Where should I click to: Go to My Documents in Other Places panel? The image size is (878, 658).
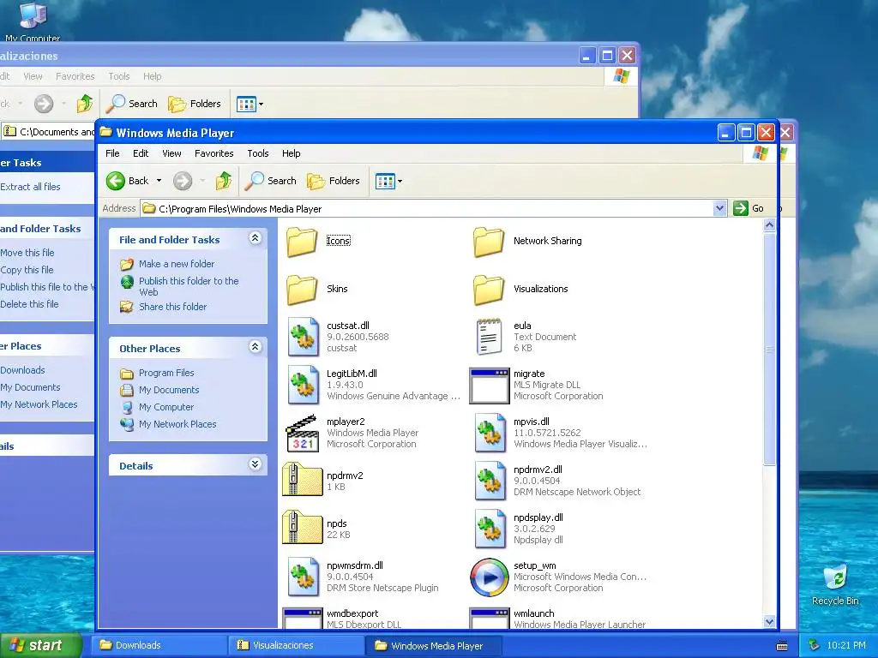pos(169,390)
